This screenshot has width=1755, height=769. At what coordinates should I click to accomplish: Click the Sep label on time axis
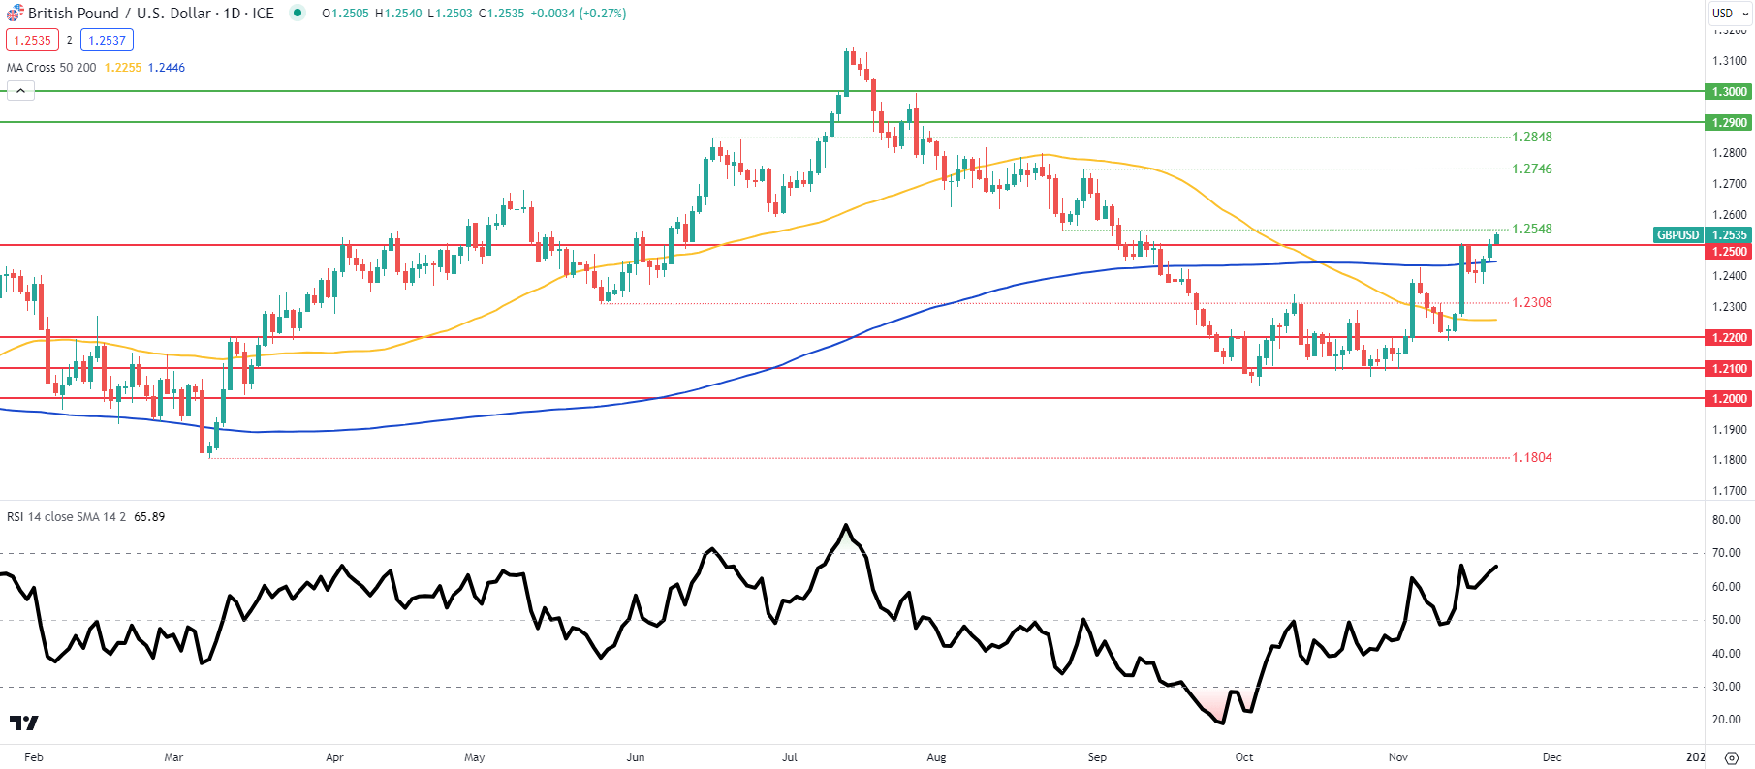[1097, 757]
